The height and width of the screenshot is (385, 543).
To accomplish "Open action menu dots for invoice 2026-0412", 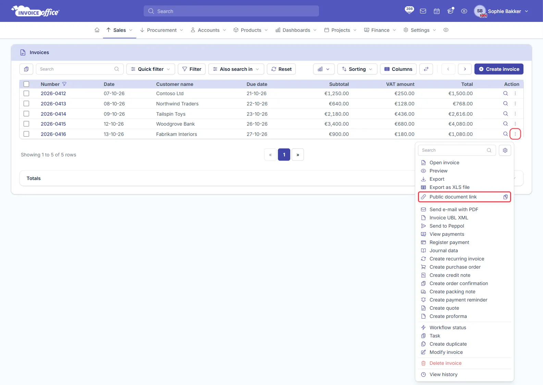I will 515,93.
